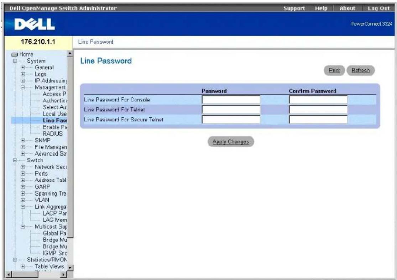Screen dimensions: 397x280
Task: Click the Dell logo
Action: (x=35, y=24)
